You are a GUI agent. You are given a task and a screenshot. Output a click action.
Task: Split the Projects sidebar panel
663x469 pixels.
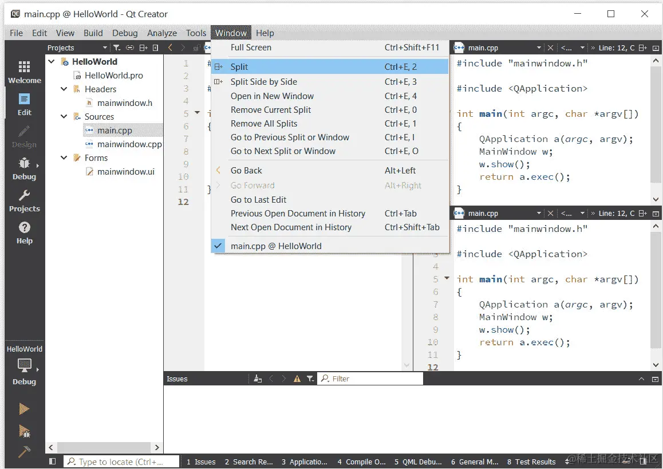143,48
